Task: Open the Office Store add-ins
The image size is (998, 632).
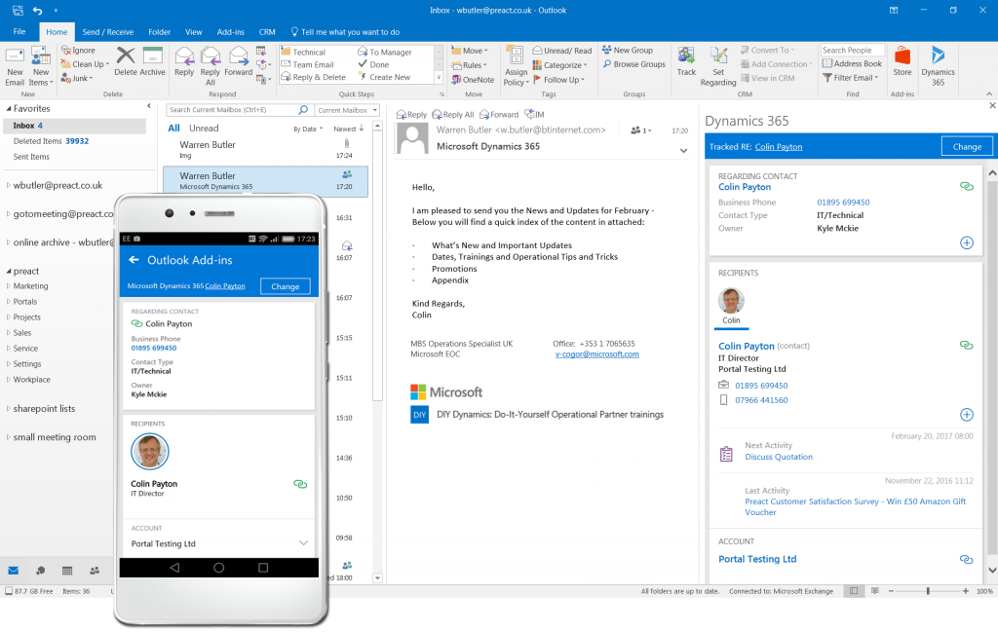Action: click(x=902, y=61)
